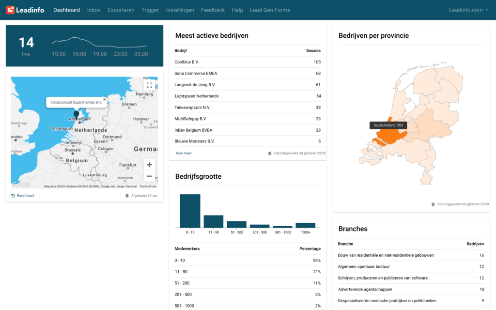Click the Adverterende agentschappen row

click(x=411, y=290)
